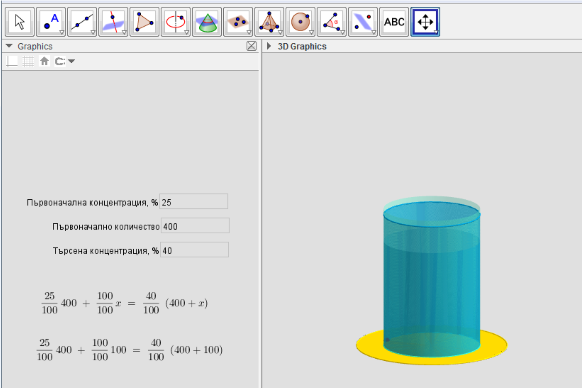Toggle axes display in Graphics view
Image resolution: width=582 pixels, height=388 pixels.
12,62
